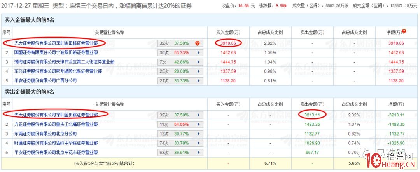The height and width of the screenshot is (172, 420).
Task: Click the 0.98% share value
Action: click(270, 71)
